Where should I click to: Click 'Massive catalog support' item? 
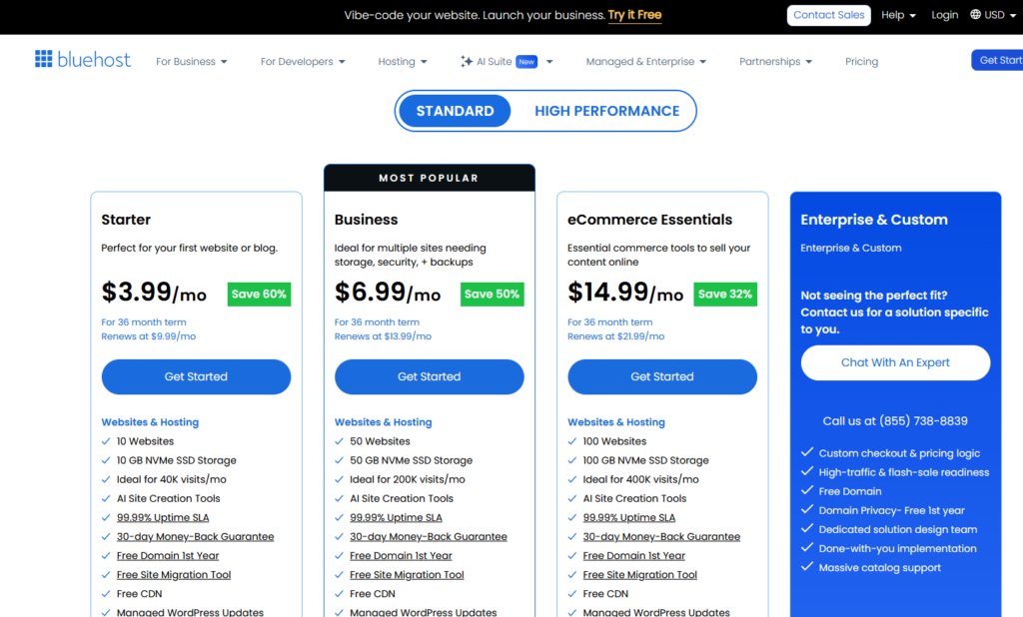pos(879,567)
